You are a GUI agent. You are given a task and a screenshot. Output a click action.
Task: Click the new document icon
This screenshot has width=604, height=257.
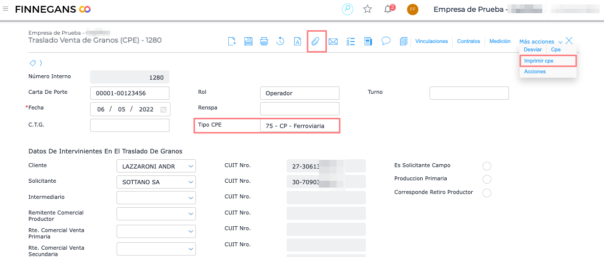pos(232,42)
